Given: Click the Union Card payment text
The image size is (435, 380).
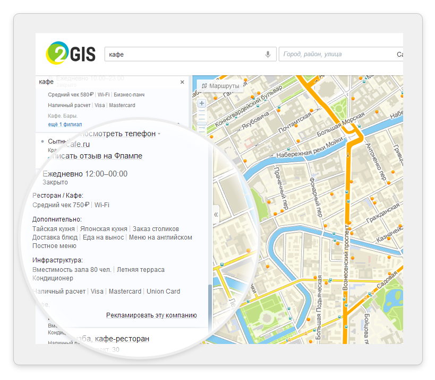Looking at the screenshot, I should [x=164, y=291].
